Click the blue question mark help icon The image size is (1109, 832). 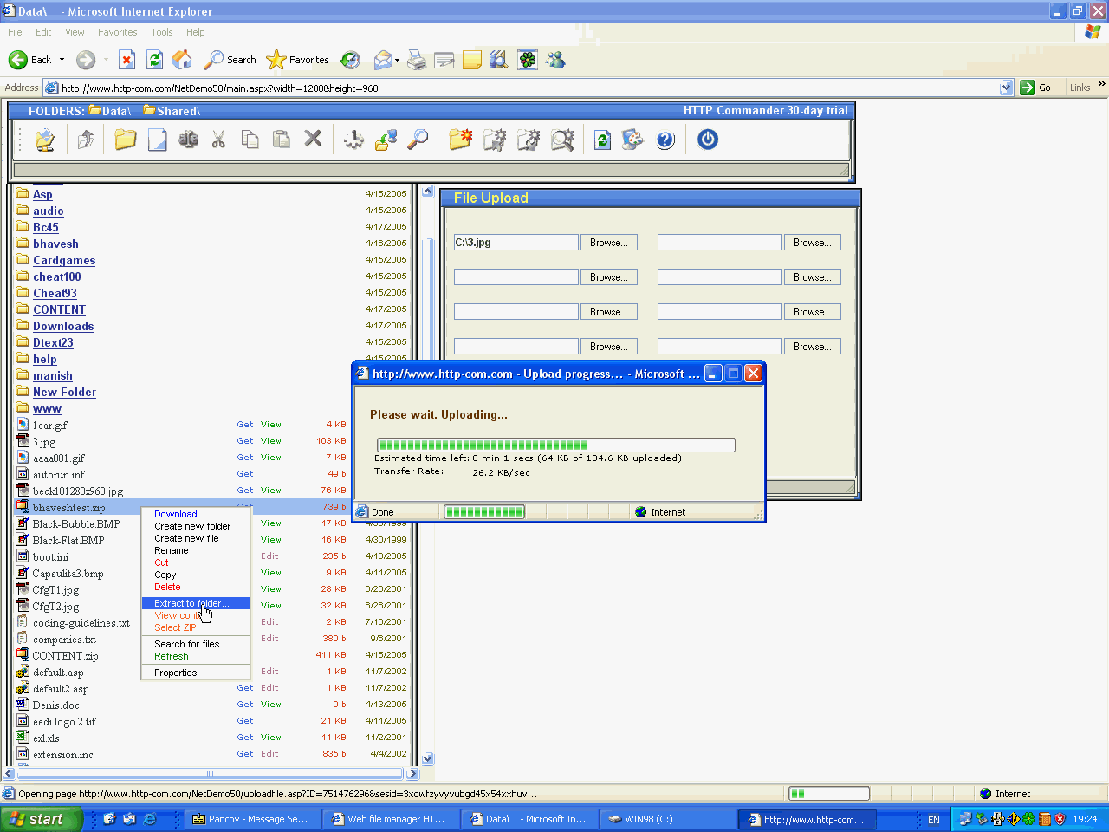(665, 140)
